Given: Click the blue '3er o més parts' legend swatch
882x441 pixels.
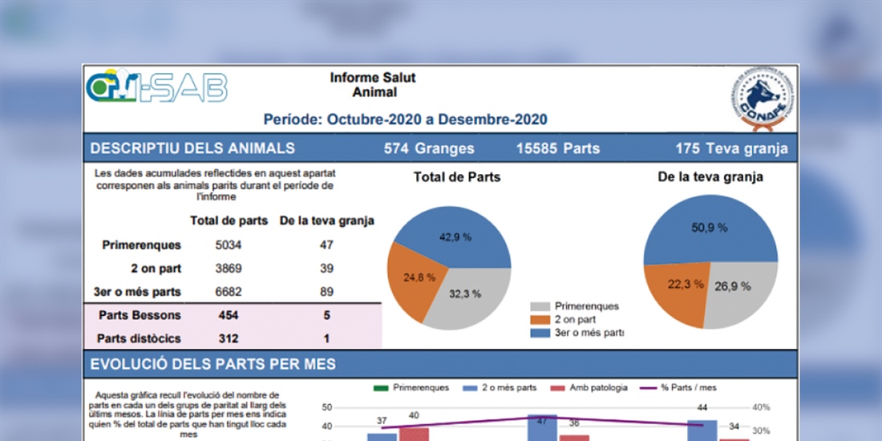Looking at the screenshot, I should 540,333.
